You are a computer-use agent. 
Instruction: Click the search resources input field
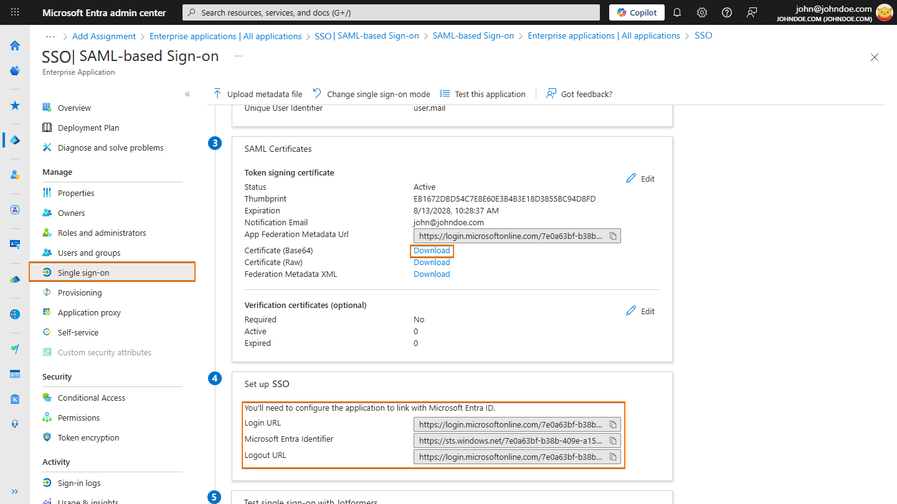pyautogui.click(x=391, y=12)
